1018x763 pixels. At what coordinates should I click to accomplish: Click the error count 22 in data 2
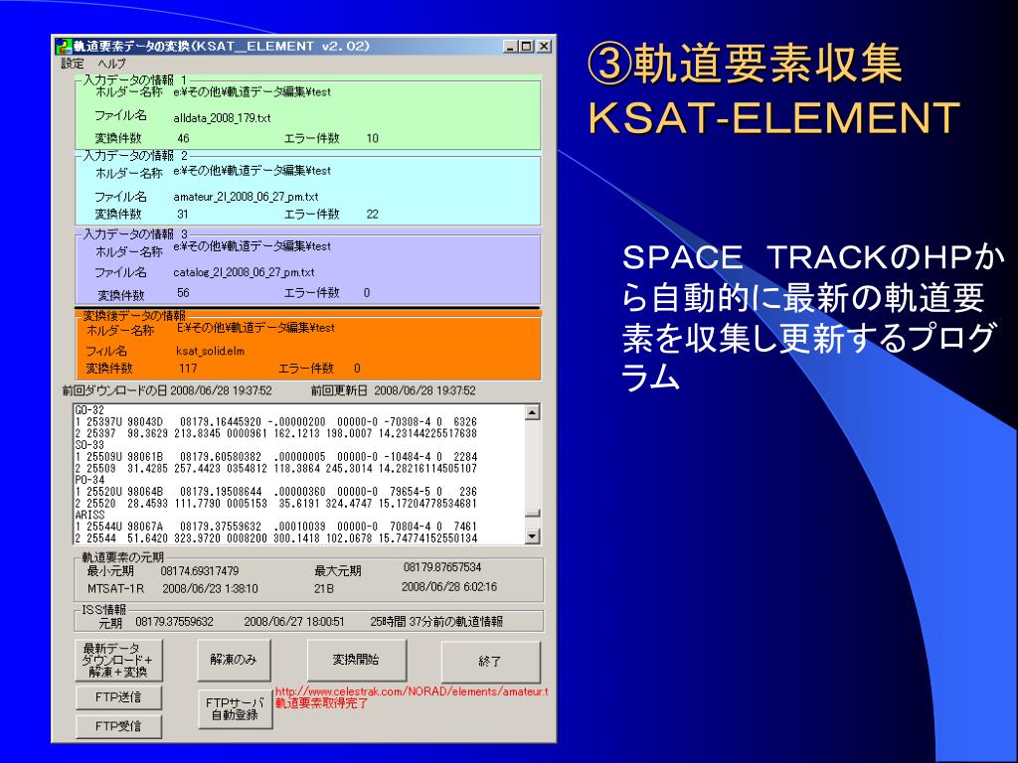pyautogui.click(x=372, y=215)
